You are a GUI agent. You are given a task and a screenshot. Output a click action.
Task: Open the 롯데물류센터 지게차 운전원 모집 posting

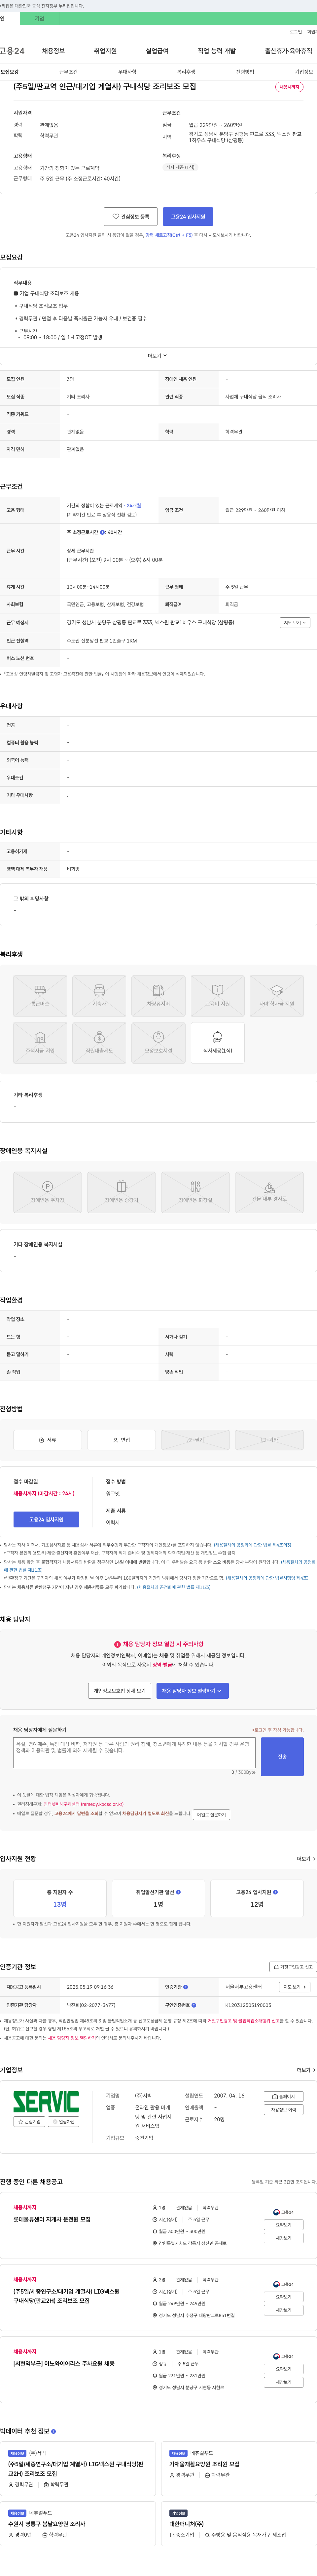[52, 2219]
